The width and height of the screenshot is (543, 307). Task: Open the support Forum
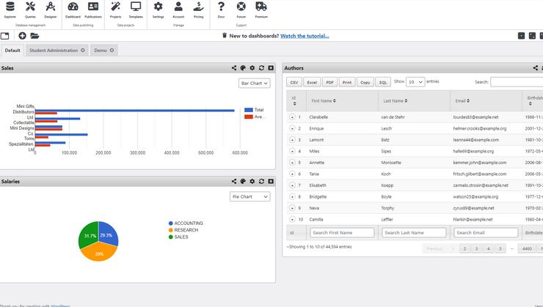[241, 10]
